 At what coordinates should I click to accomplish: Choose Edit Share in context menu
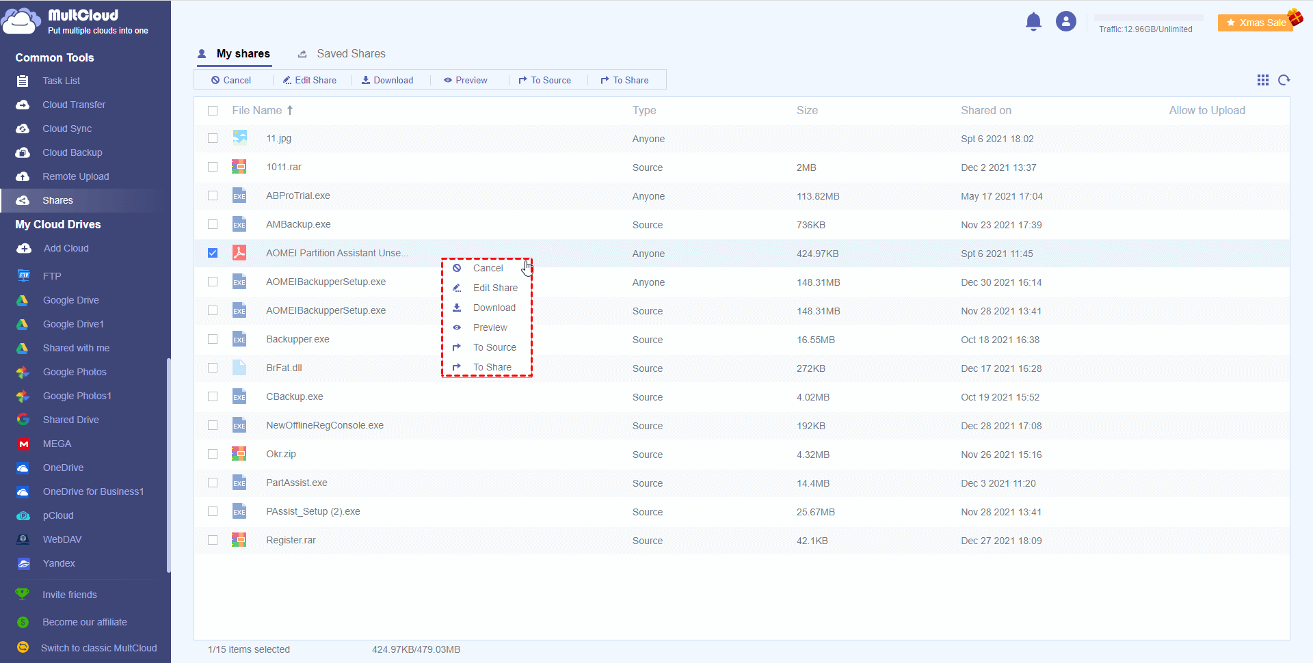[x=487, y=288]
